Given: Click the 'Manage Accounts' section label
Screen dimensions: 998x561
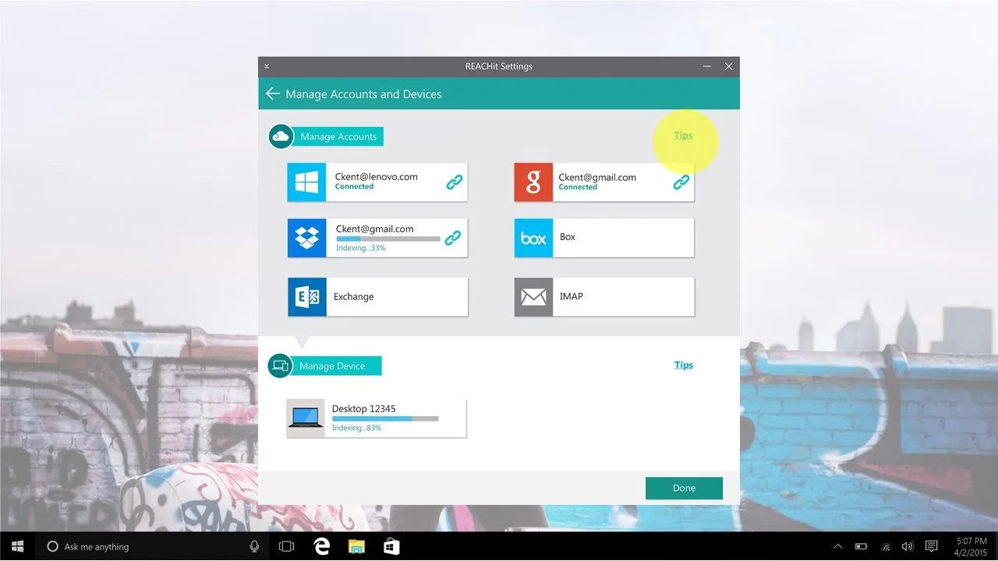Looking at the screenshot, I should click(x=338, y=136).
